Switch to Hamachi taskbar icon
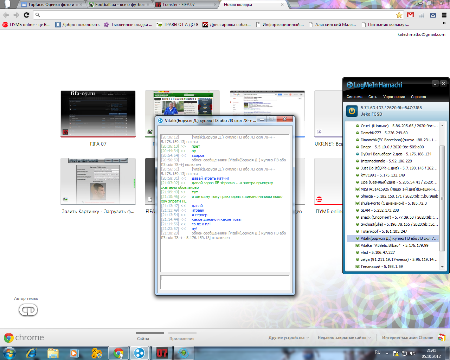The width and height of the screenshot is (450, 360). click(x=140, y=353)
